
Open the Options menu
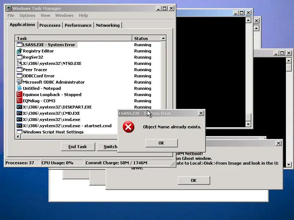[27, 15]
